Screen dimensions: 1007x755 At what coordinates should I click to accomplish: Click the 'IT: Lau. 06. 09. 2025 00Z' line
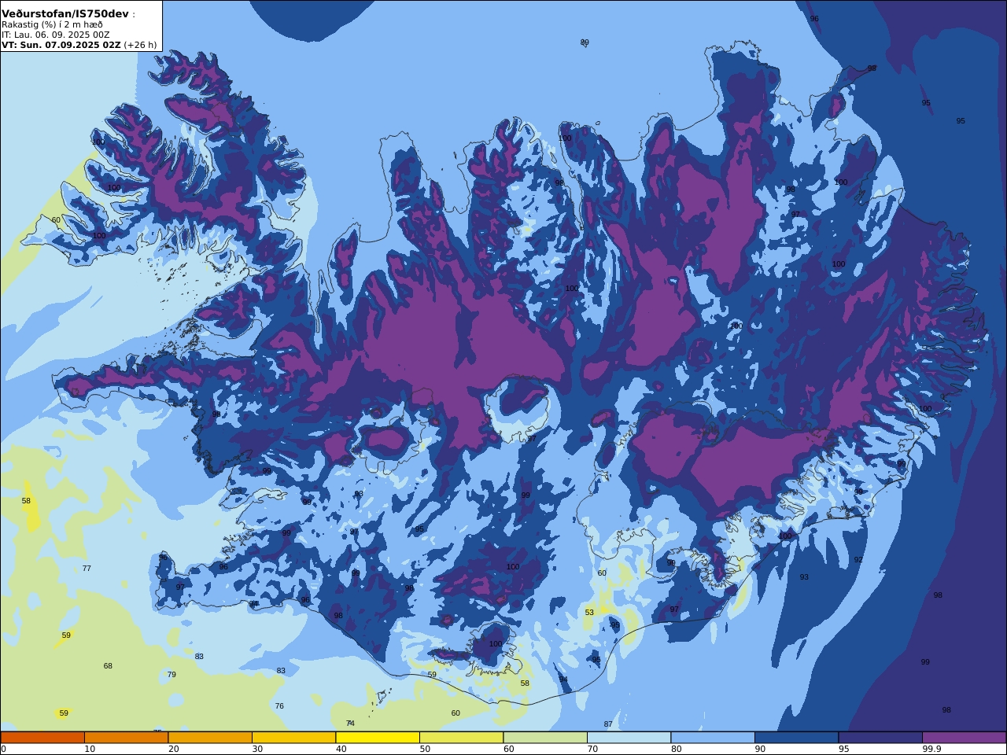pos(56,35)
